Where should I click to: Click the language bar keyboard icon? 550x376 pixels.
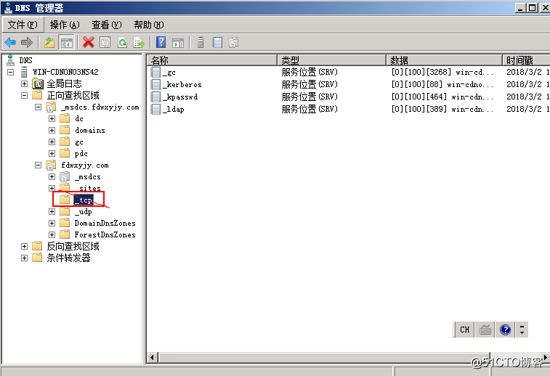point(485,330)
